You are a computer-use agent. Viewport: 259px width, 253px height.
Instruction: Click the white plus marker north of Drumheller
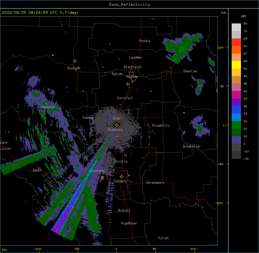tap(184, 113)
